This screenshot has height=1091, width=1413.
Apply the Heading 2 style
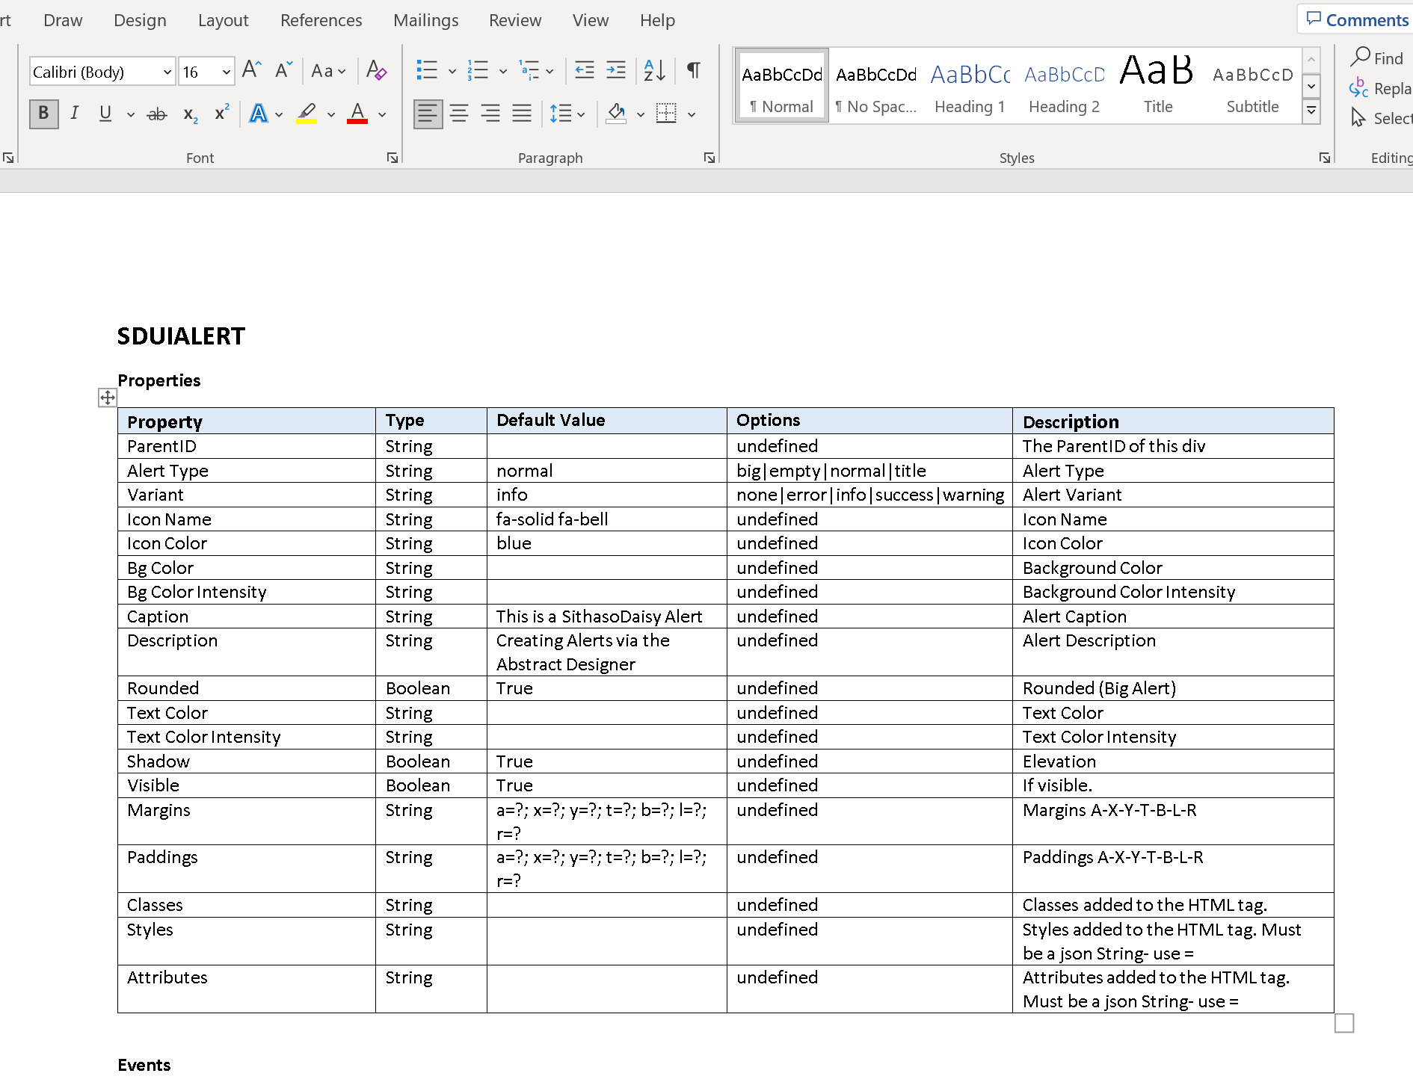click(1065, 86)
